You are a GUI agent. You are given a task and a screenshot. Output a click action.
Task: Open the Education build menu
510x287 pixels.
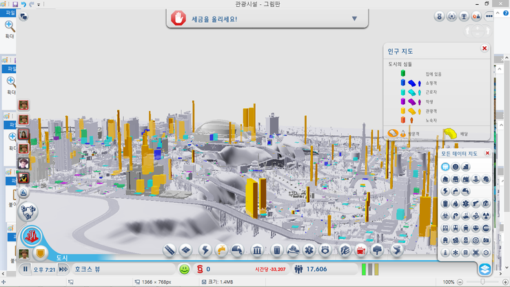point(345,250)
